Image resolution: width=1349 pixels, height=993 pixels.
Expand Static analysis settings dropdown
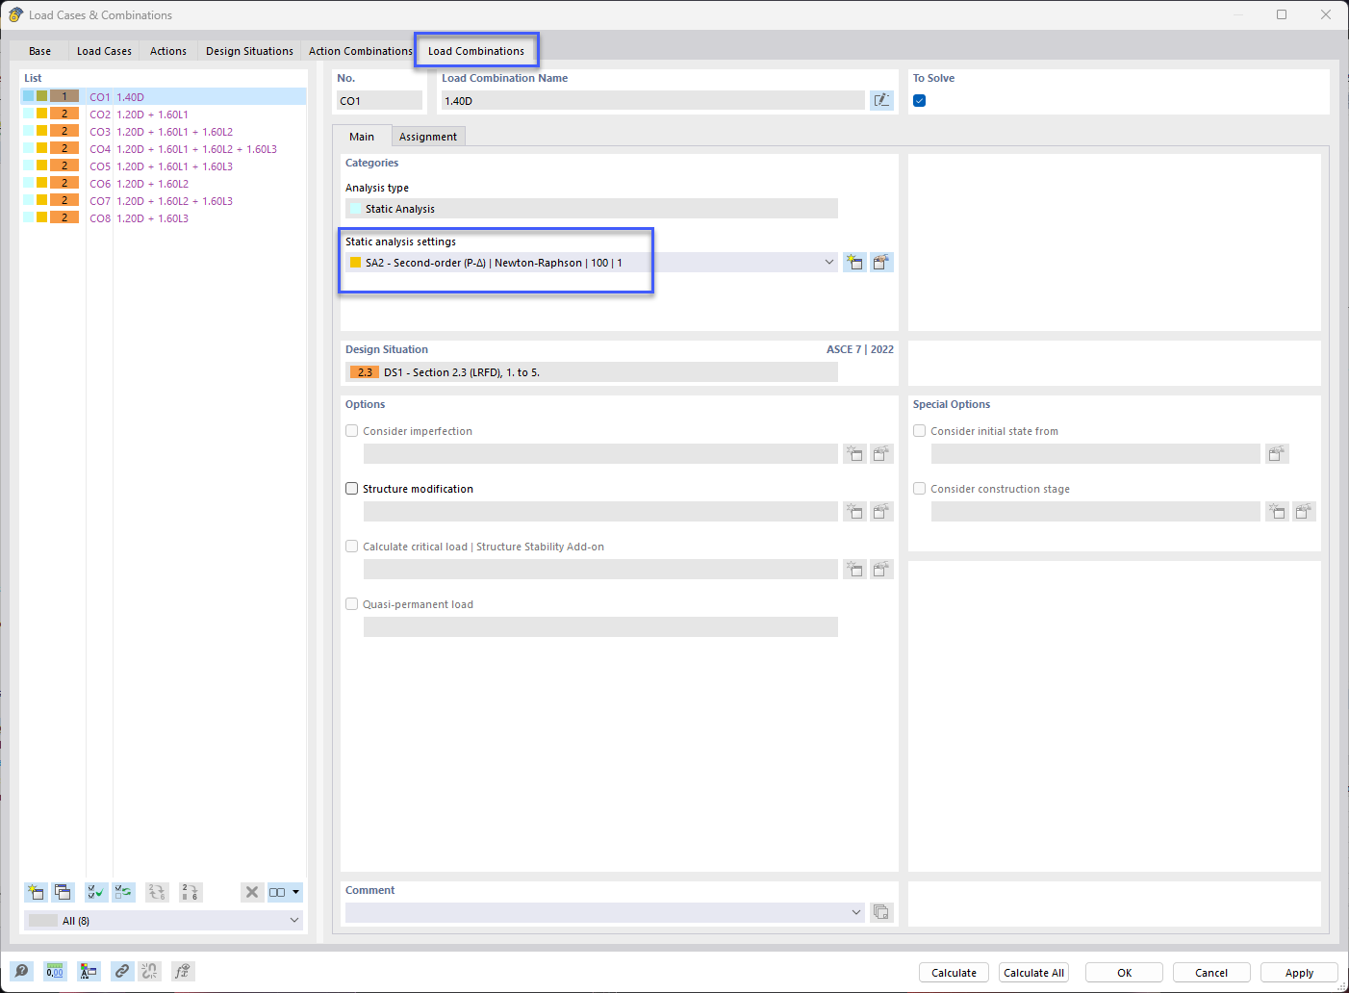pos(828,262)
